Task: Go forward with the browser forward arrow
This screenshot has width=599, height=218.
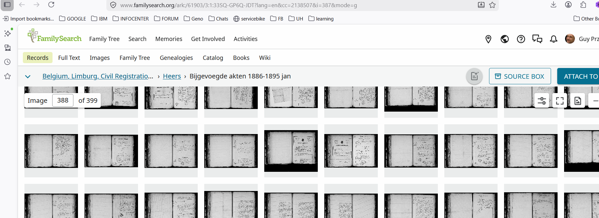Action: pos(37,5)
